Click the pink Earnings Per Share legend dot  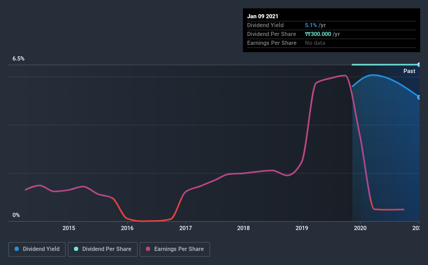tap(148, 249)
